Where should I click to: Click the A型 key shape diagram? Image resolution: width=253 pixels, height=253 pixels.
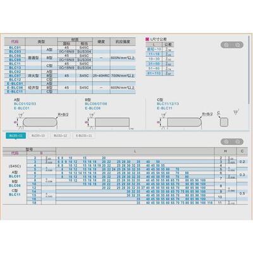point(40,122)
